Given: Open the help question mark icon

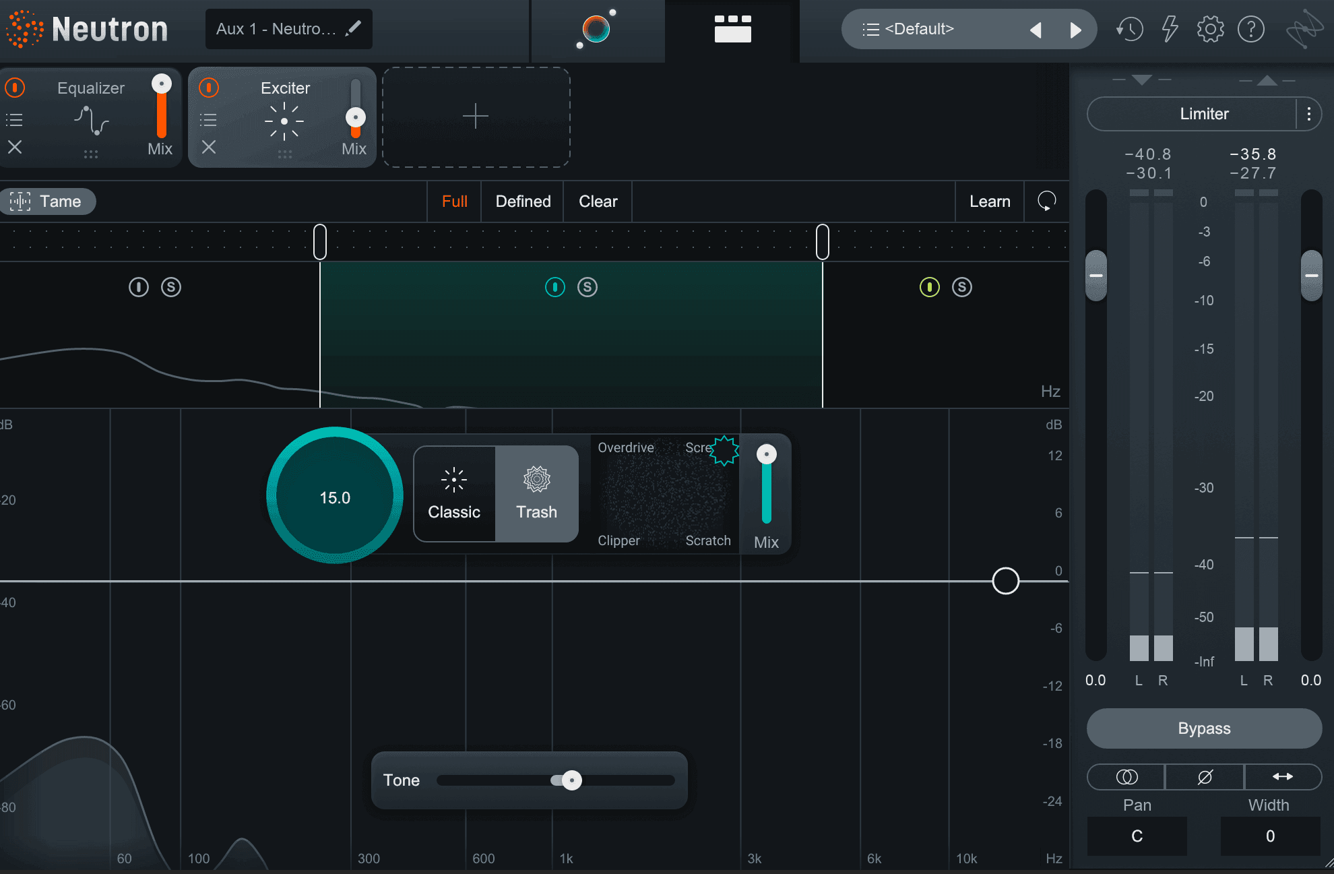Looking at the screenshot, I should (x=1251, y=29).
